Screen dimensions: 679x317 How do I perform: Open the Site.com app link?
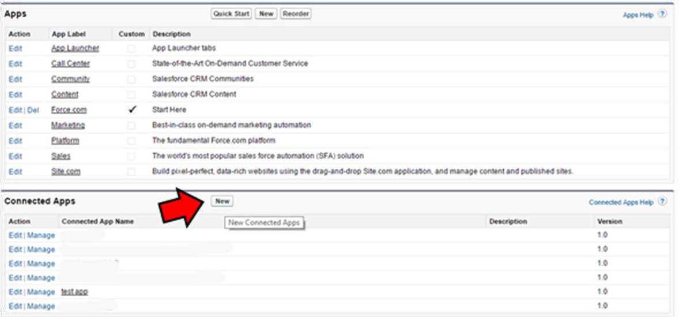pyautogui.click(x=66, y=172)
